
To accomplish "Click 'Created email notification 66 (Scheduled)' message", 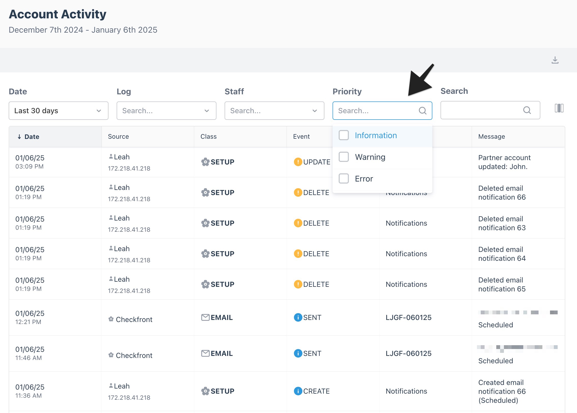I will pyautogui.click(x=502, y=391).
